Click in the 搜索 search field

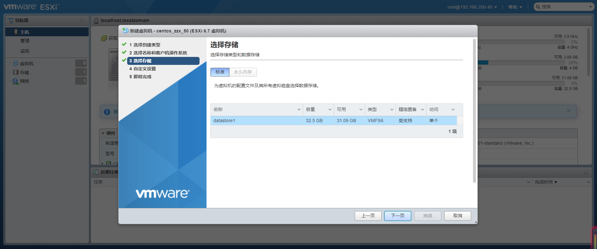click(564, 7)
